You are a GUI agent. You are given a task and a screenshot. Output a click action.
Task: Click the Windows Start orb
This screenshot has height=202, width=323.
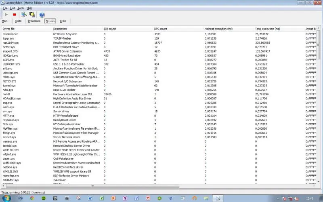(x=6, y=198)
